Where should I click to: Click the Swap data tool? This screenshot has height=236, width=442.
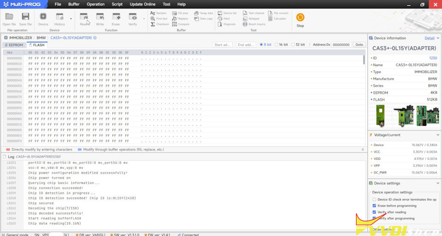[x=204, y=13]
